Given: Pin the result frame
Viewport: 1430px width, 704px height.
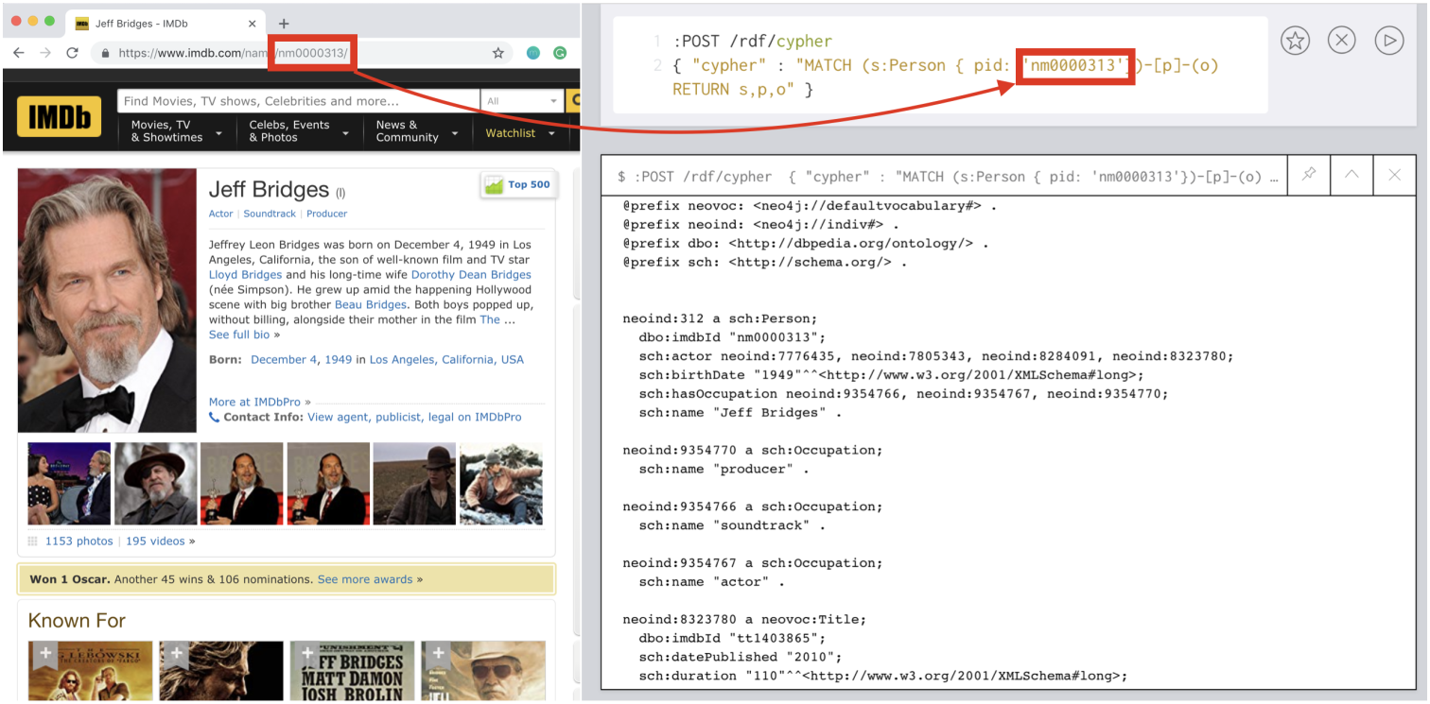Looking at the screenshot, I should (x=1309, y=175).
